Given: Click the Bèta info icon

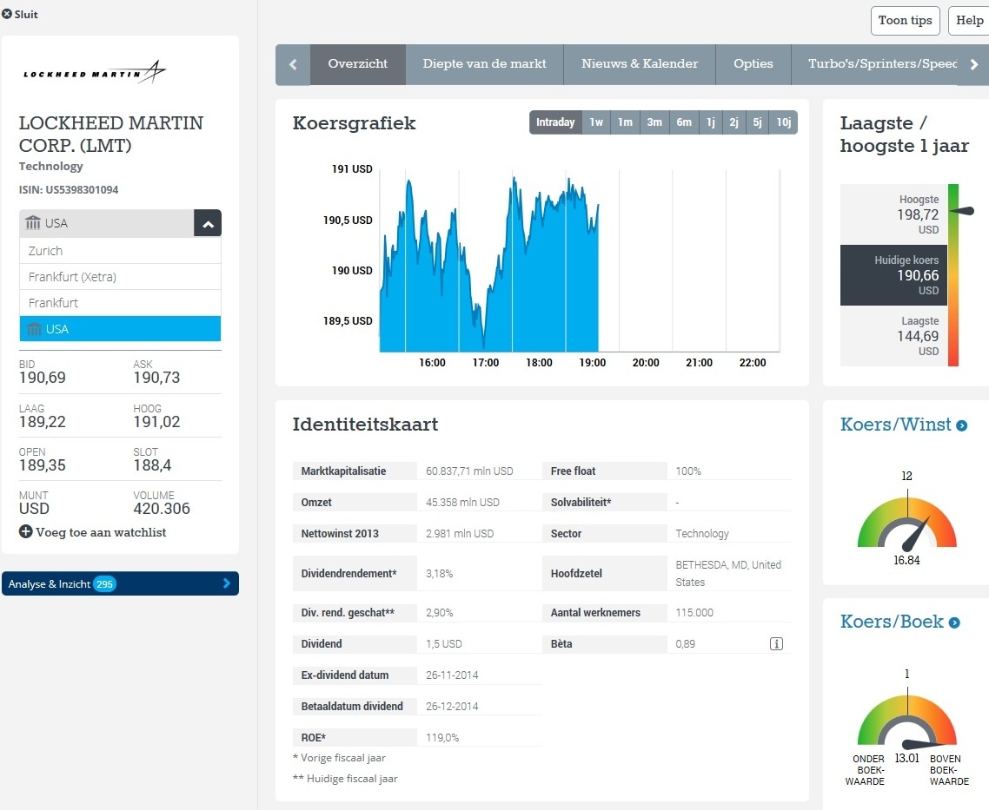Looking at the screenshot, I should point(776,644).
